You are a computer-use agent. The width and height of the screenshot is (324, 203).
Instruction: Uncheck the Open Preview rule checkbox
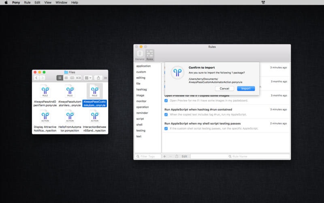(x=166, y=100)
